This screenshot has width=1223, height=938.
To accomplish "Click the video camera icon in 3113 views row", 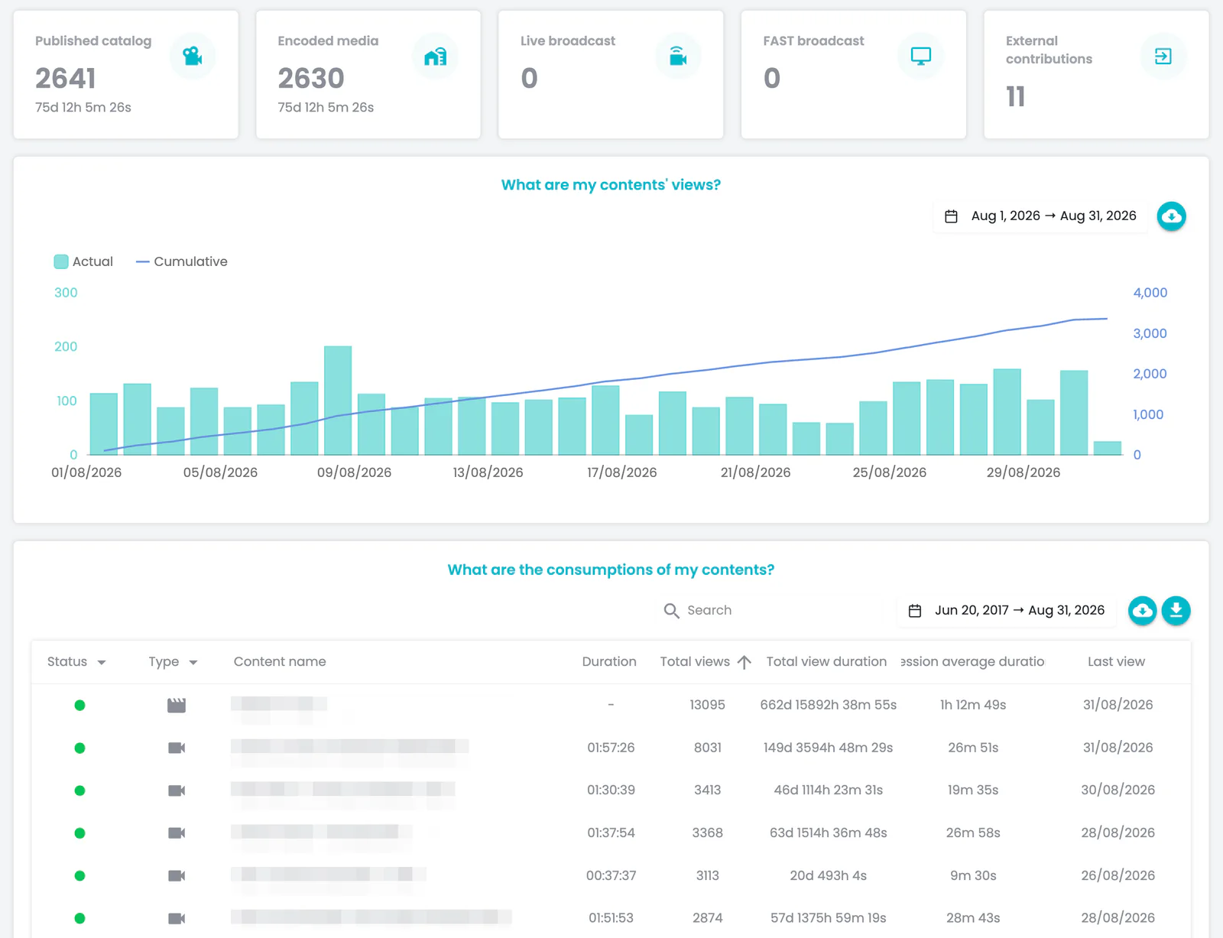I will coord(177,875).
